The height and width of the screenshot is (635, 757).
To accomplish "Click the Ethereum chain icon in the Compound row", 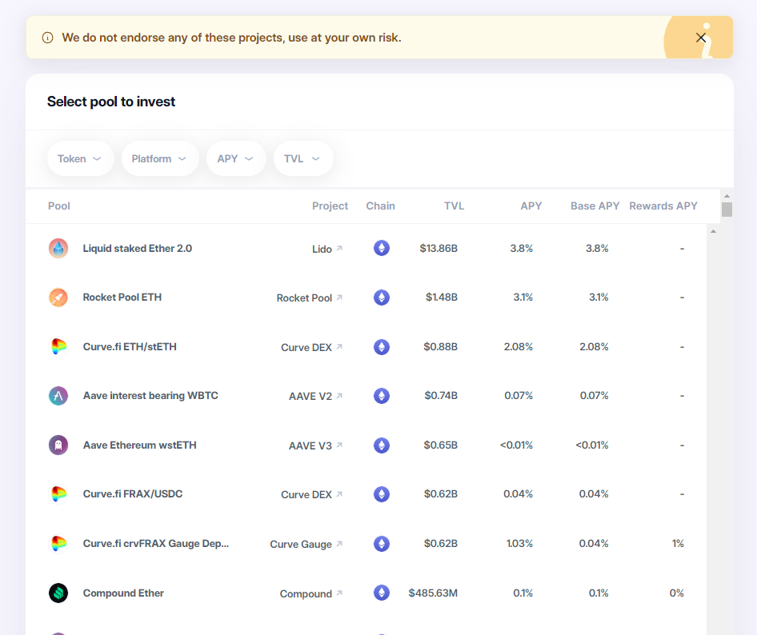I will pyautogui.click(x=382, y=593).
